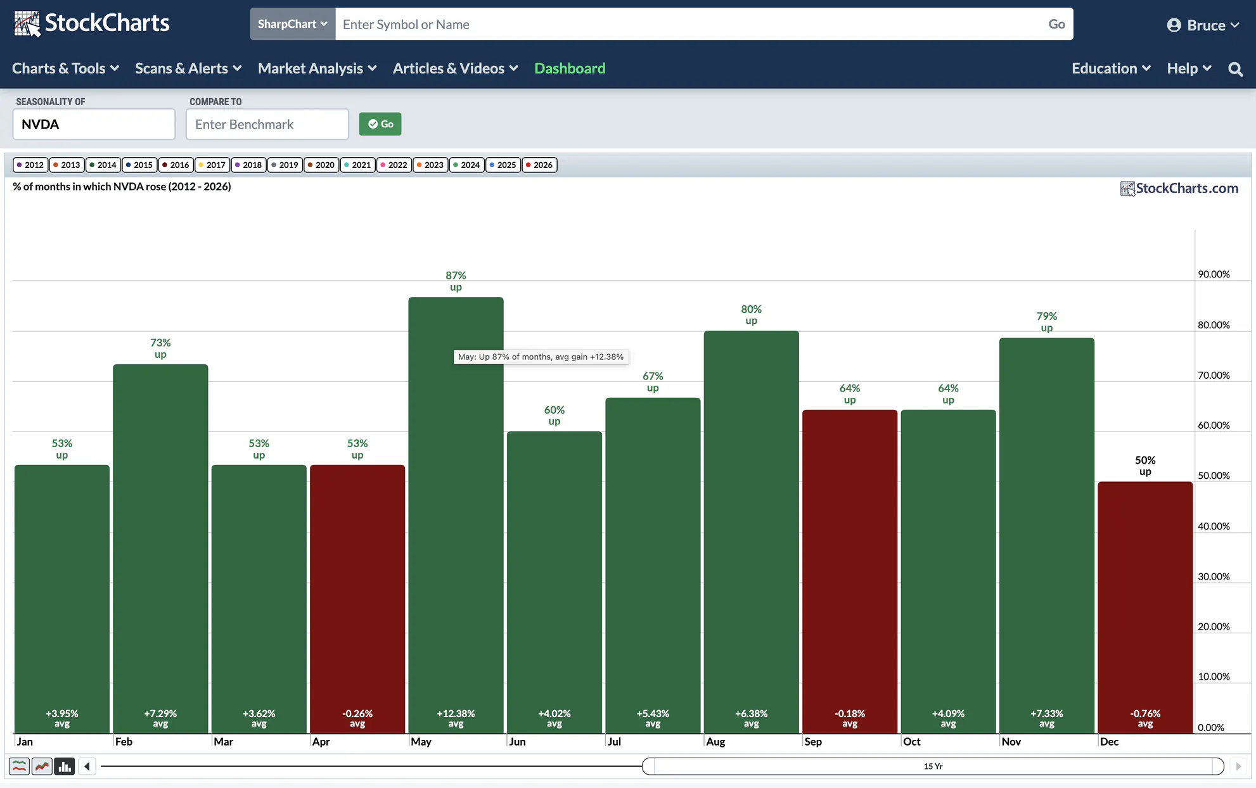Viewport: 1256px width, 788px height.
Task: Expand the Scans & Alerts menu
Action: [x=188, y=68]
